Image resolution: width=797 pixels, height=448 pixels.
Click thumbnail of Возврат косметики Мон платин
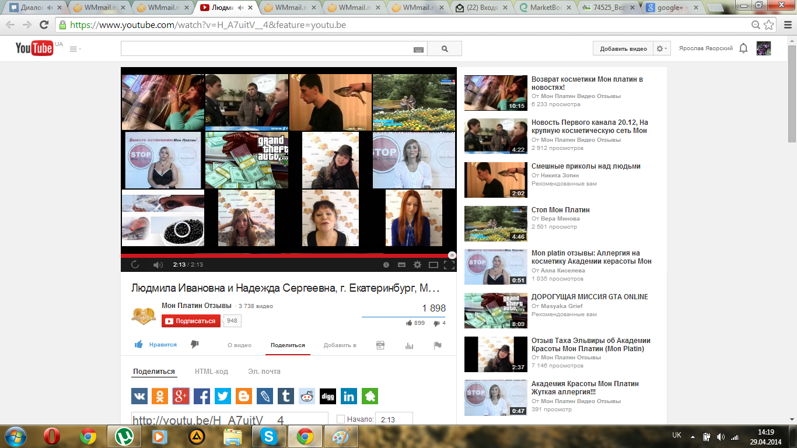[496, 93]
